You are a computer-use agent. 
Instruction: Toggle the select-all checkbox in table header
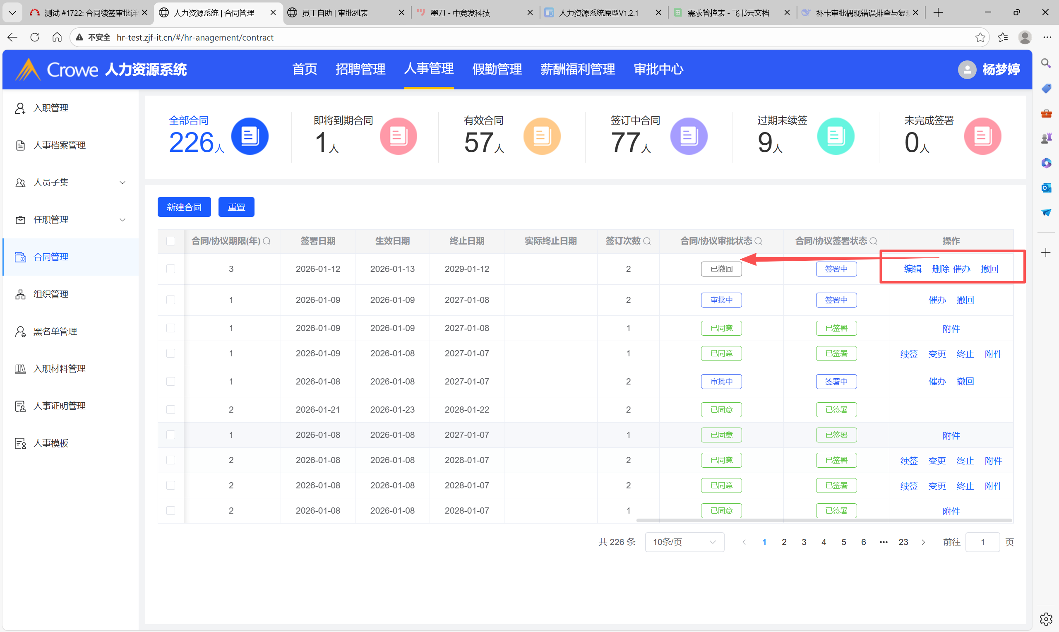[x=171, y=241]
